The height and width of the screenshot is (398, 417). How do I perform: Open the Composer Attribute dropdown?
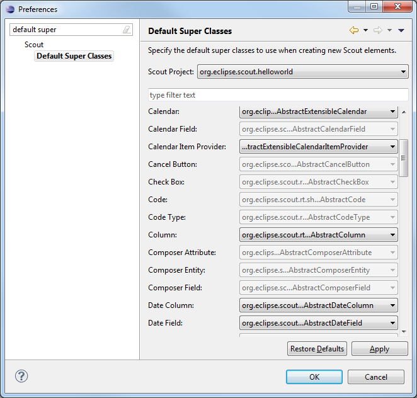click(x=319, y=253)
